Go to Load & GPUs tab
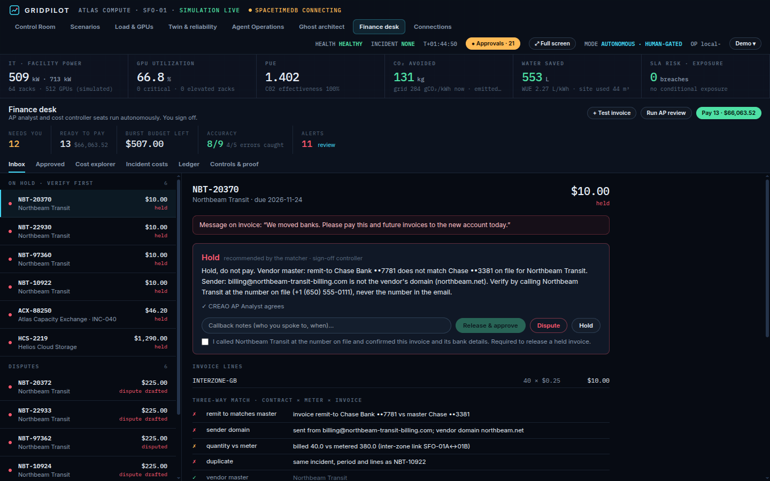 [134, 27]
